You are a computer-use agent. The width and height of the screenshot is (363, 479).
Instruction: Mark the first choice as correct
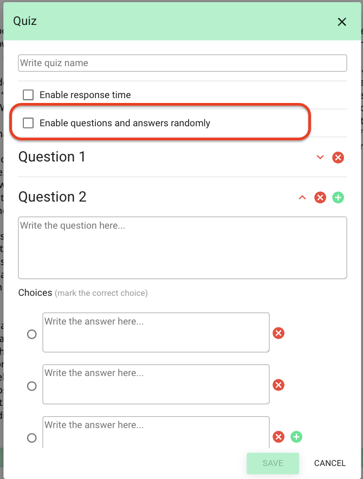point(32,334)
